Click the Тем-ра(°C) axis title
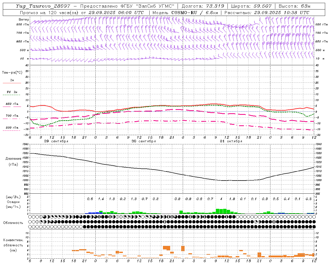The image size is (329, 263). (12, 73)
